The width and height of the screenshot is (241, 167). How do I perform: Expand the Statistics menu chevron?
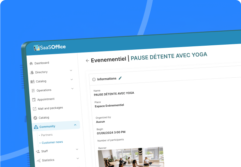[78, 158]
